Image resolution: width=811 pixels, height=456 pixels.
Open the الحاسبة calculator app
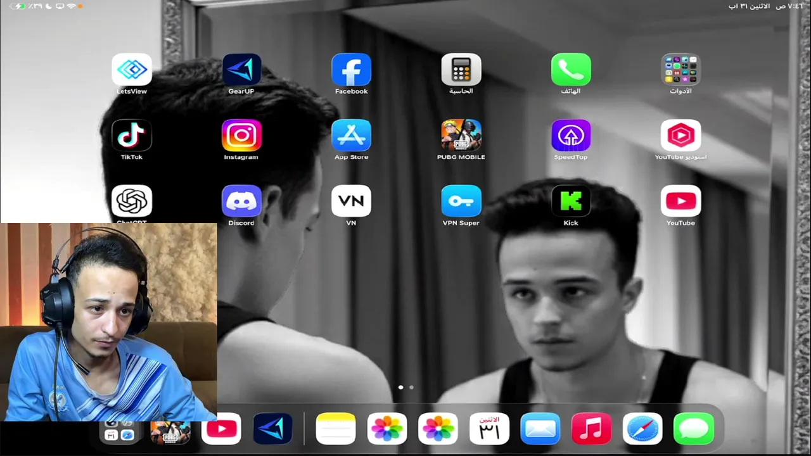(x=461, y=70)
